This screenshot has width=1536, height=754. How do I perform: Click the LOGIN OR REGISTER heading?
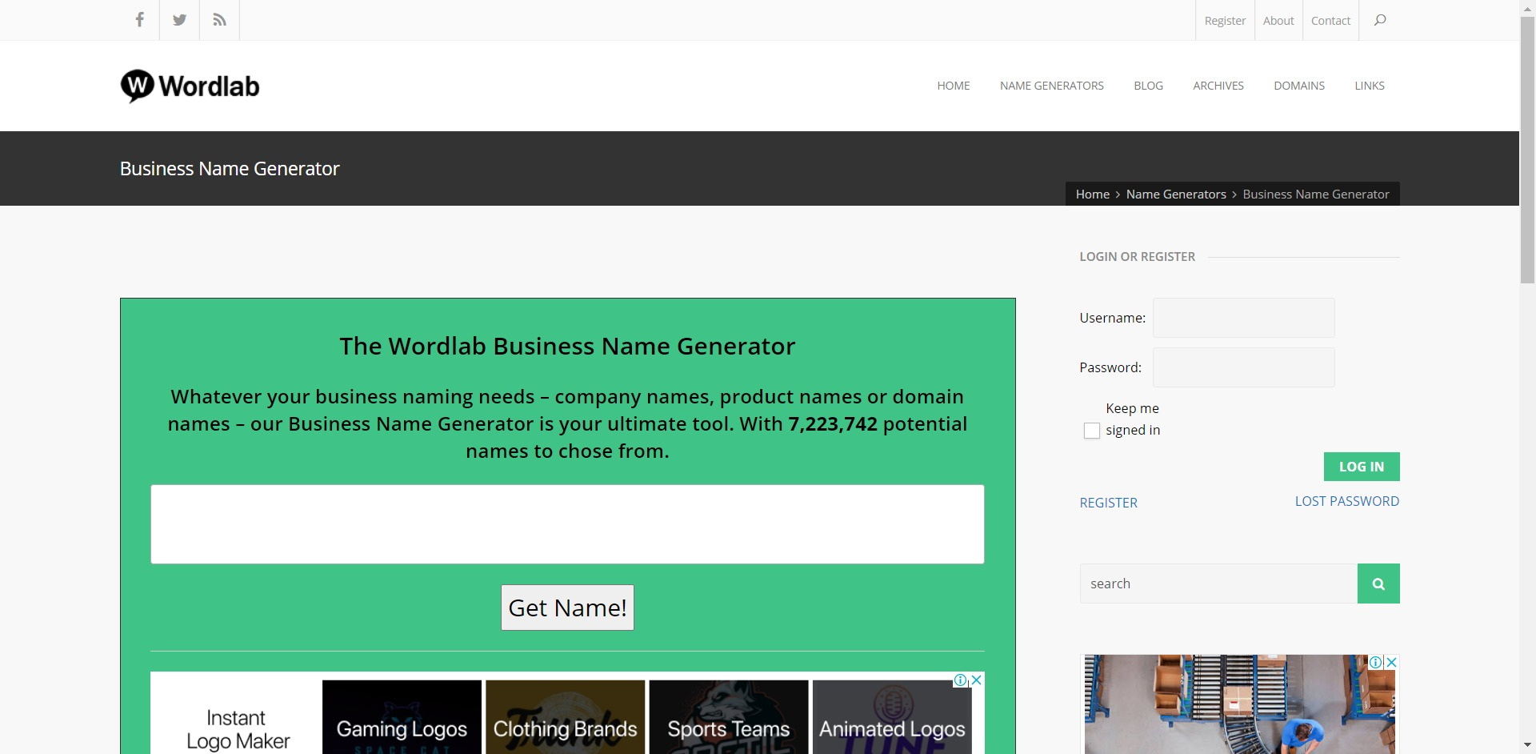point(1137,257)
